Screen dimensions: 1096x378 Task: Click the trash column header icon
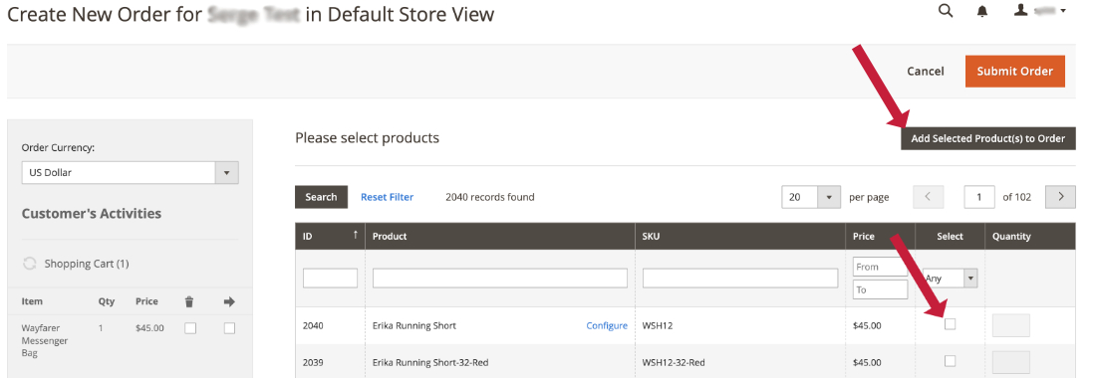coord(189,302)
